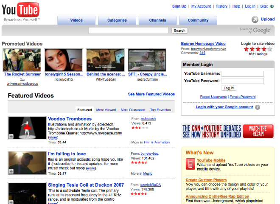Add Voodoo Trombones to quicklist via plus icon
This screenshot has height=204, width=280.
tap(11, 136)
